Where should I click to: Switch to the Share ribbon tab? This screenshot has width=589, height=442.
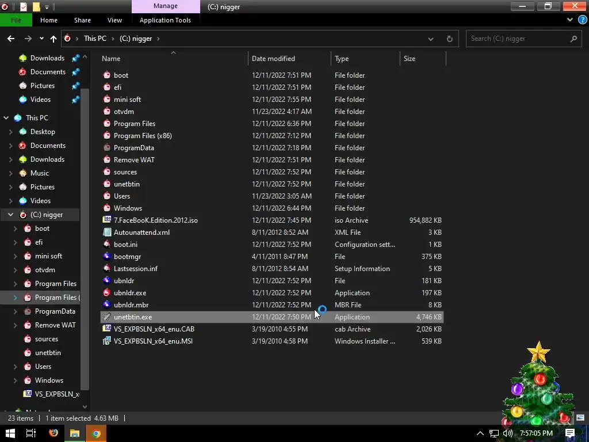coord(82,20)
